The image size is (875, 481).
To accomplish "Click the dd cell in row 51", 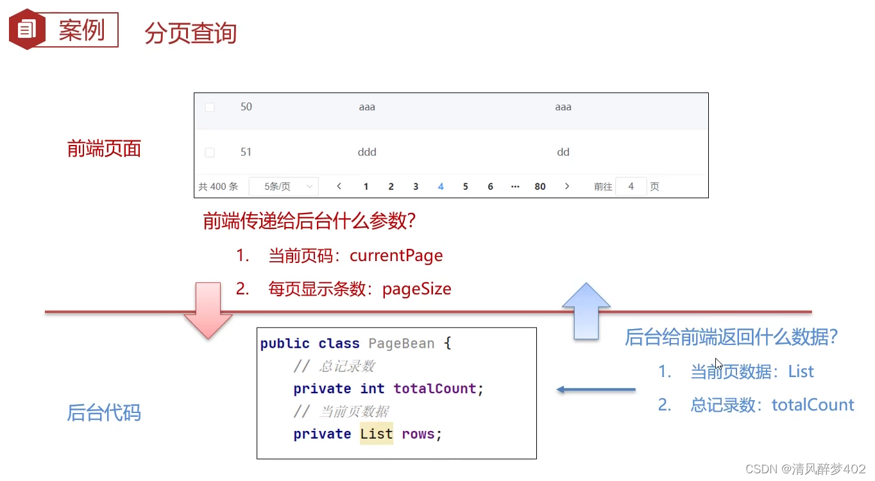I will [563, 153].
